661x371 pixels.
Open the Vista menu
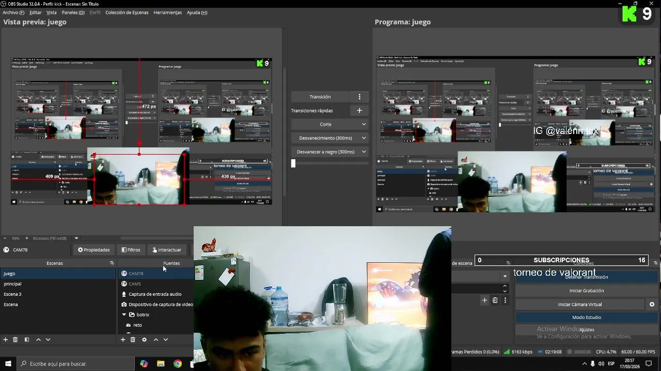[x=52, y=12]
